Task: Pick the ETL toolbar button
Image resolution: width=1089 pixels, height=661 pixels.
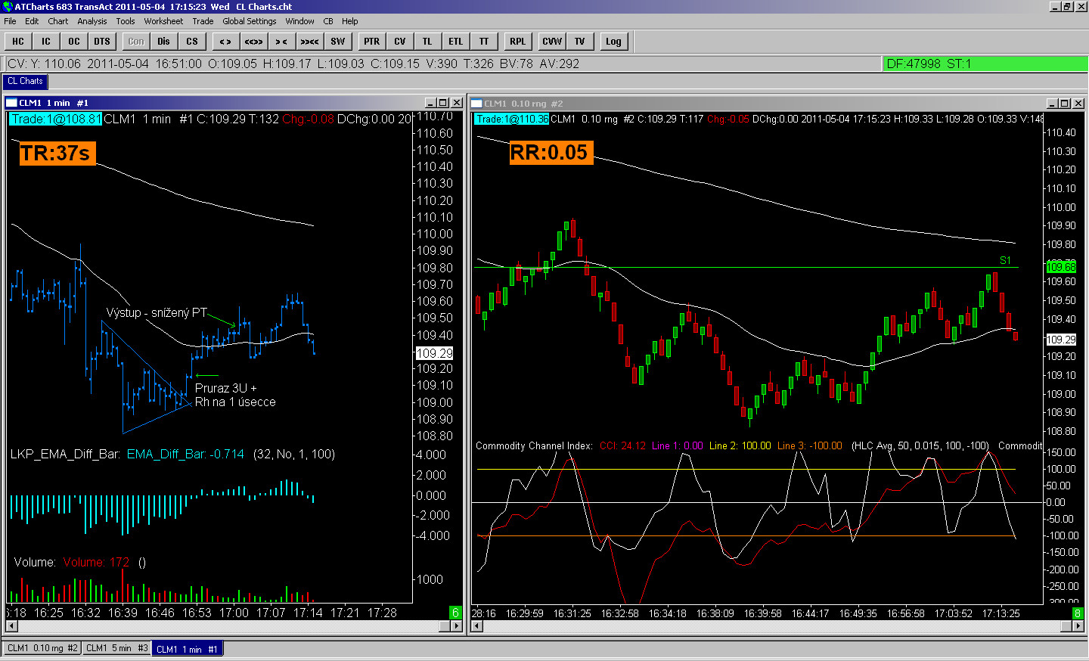Action: pos(456,42)
